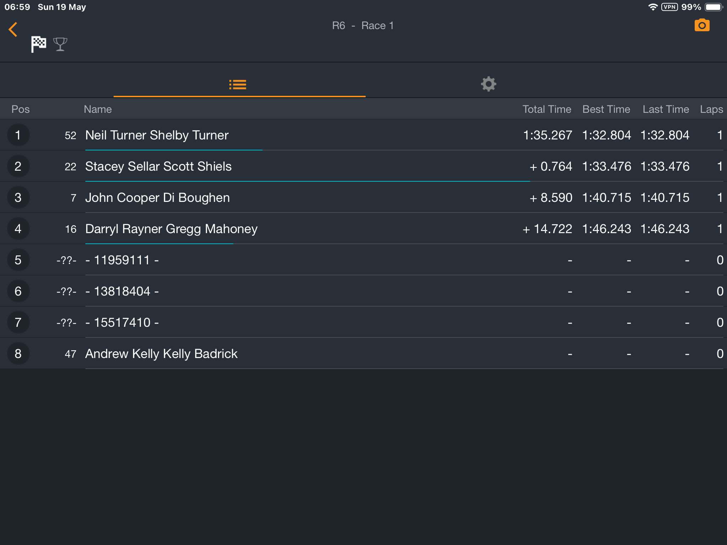Tap position badge 8
Screen dimensions: 727x545
(x=18, y=353)
